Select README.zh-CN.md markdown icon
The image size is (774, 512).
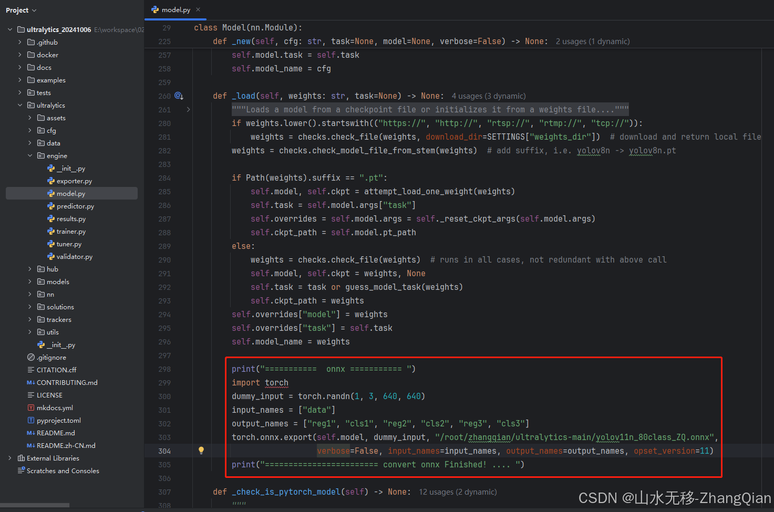[31, 445]
